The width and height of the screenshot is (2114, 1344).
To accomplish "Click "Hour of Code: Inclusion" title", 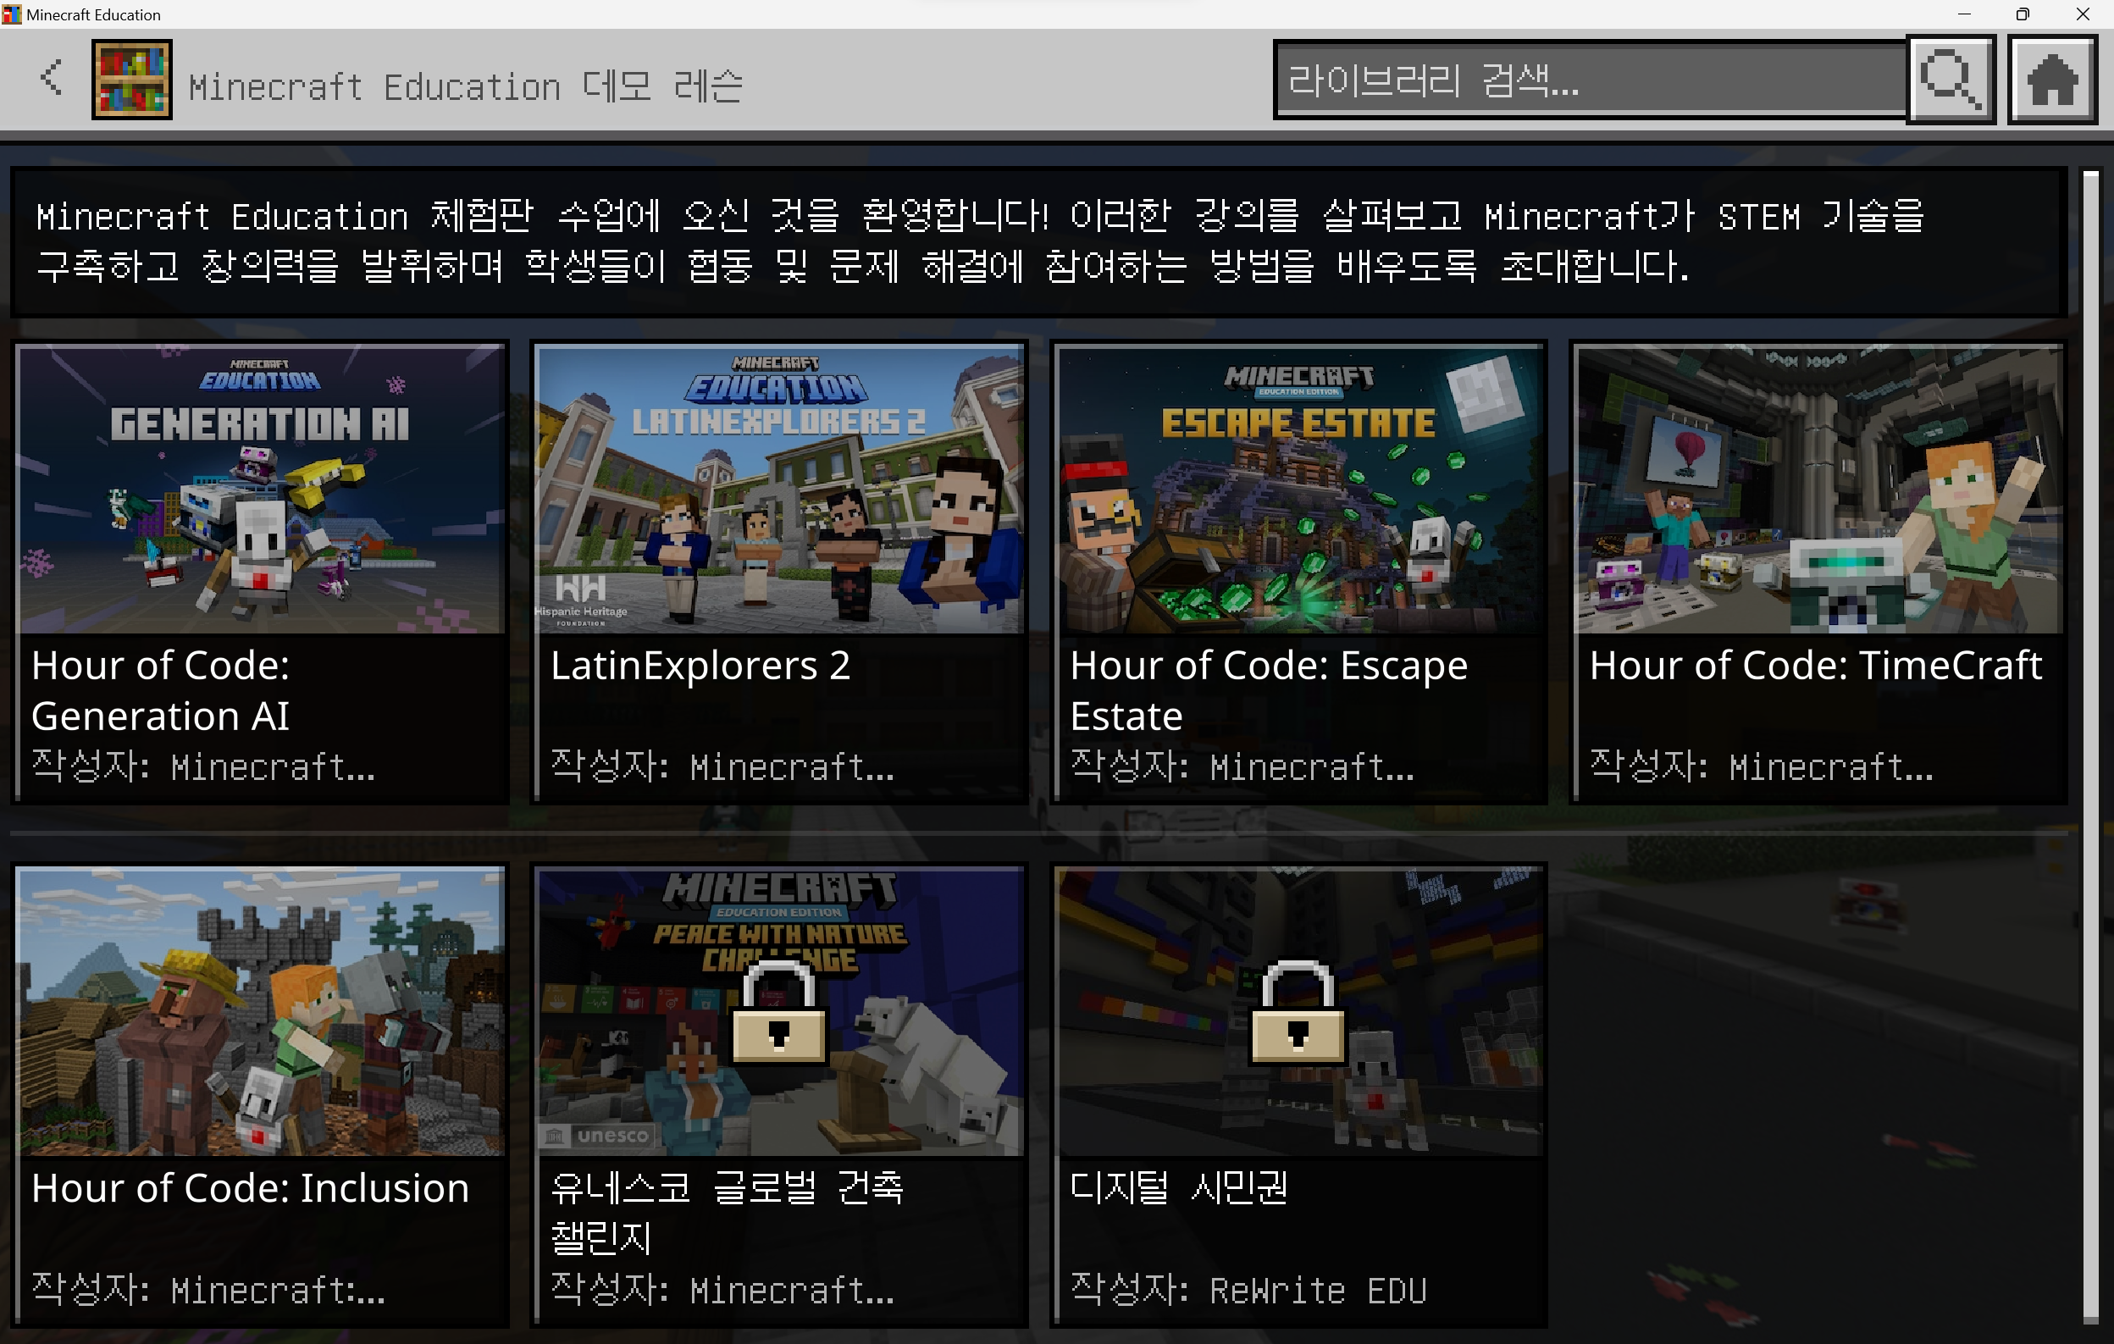I will click(250, 1187).
